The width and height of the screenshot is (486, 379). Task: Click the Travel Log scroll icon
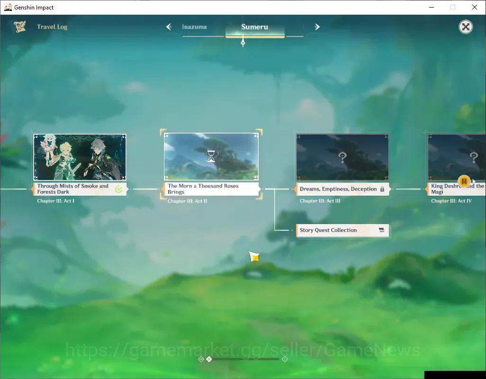point(20,27)
